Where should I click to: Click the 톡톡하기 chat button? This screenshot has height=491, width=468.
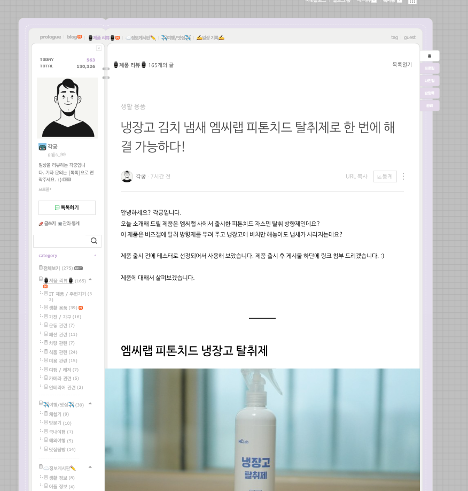[67, 208]
